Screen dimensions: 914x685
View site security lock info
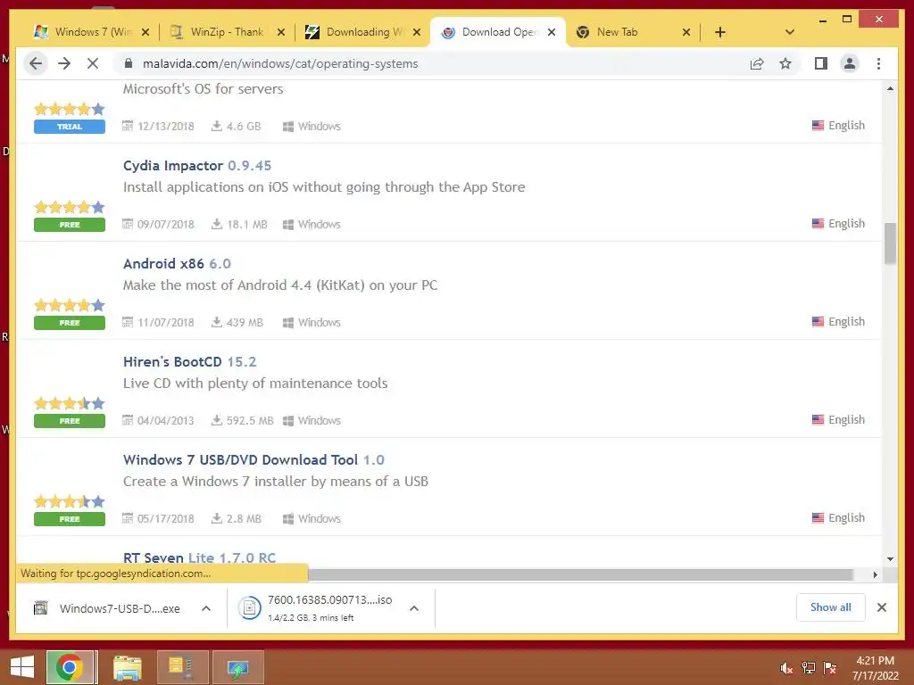click(x=129, y=63)
